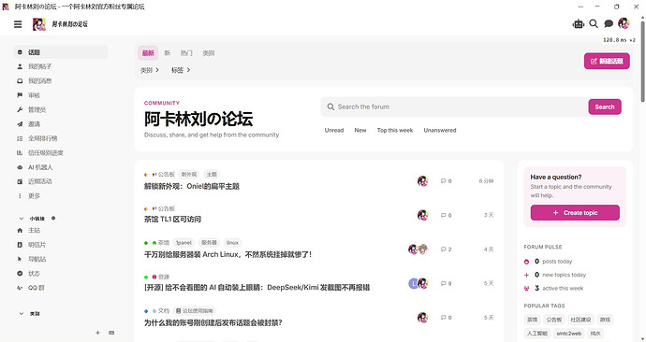The width and height of the screenshot is (646, 342).
Task: Open the header search magnifier icon
Action: coord(594,24)
